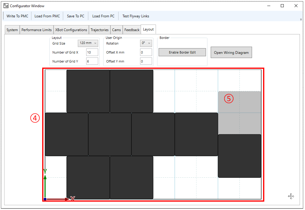Switch to the Trajectories tab
Image resolution: width=305 pixels, height=210 pixels.
[100, 30]
